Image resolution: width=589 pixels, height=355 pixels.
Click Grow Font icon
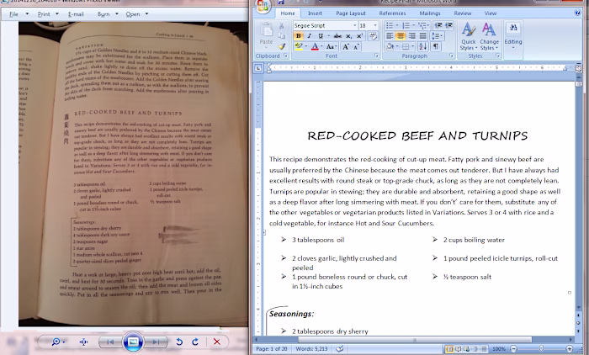[x=346, y=46]
